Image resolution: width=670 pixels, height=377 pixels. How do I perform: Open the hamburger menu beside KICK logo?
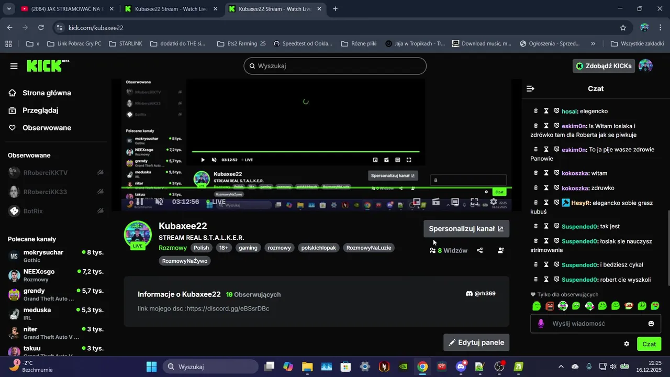tap(14, 66)
